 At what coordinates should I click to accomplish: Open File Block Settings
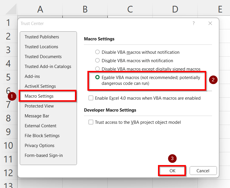pyautogui.click(x=42, y=136)
